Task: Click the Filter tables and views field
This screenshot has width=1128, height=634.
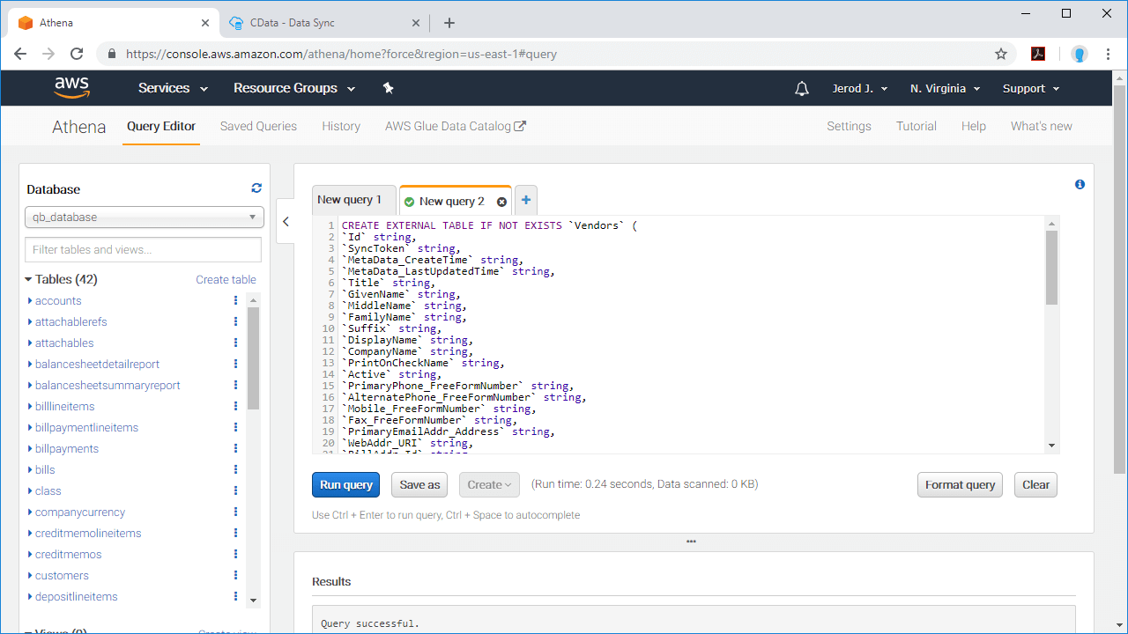Action: [x=144, y=249]
